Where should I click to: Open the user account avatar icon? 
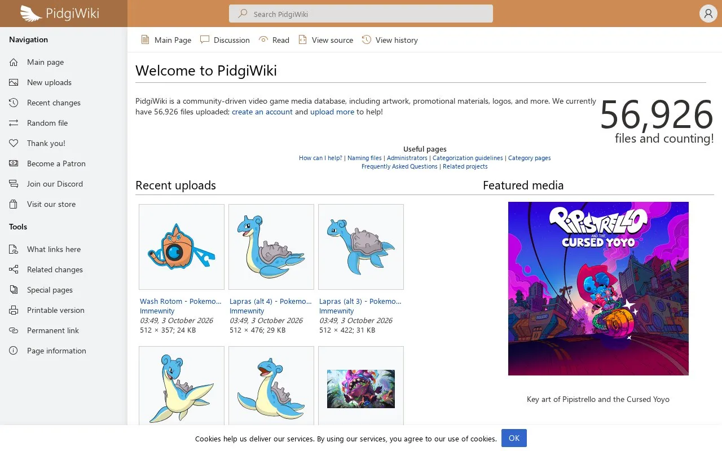pyautogui.click(x=708, y=14)
